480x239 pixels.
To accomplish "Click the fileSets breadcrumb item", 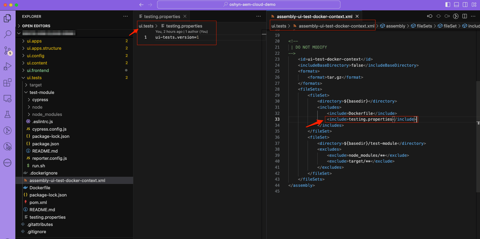I will pos(421,26).
